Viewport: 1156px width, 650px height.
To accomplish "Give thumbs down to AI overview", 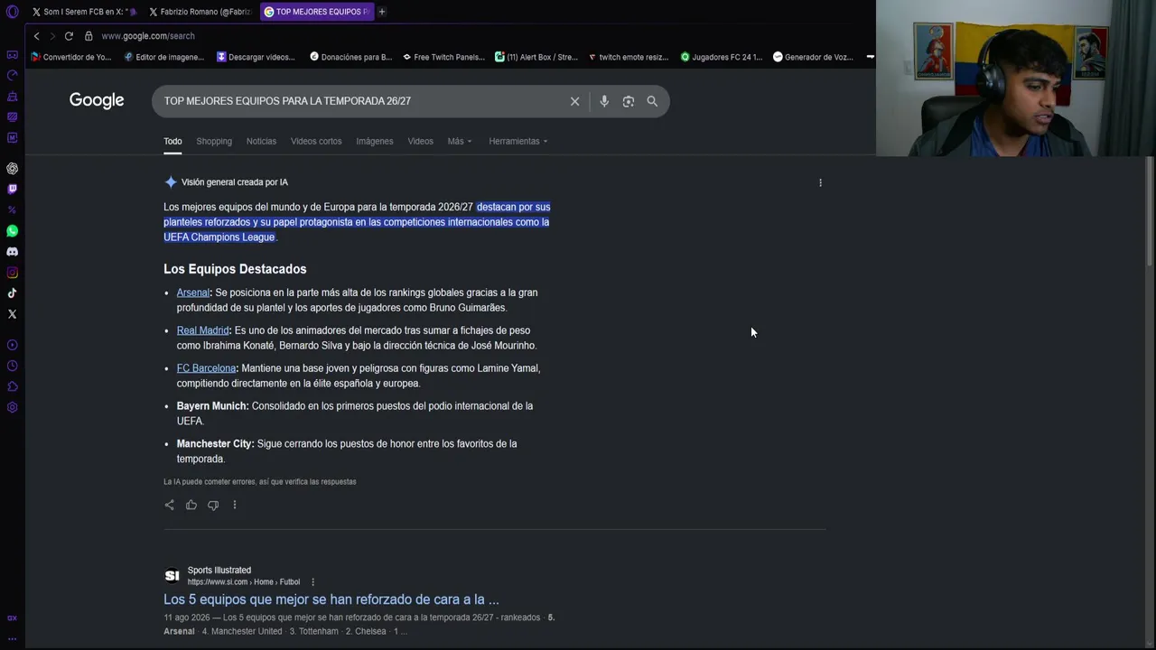I will [x=213, y=505].
